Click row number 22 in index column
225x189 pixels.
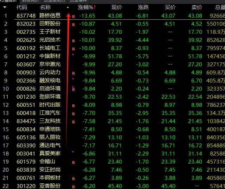pyautogui.click(x=6, y=186)
